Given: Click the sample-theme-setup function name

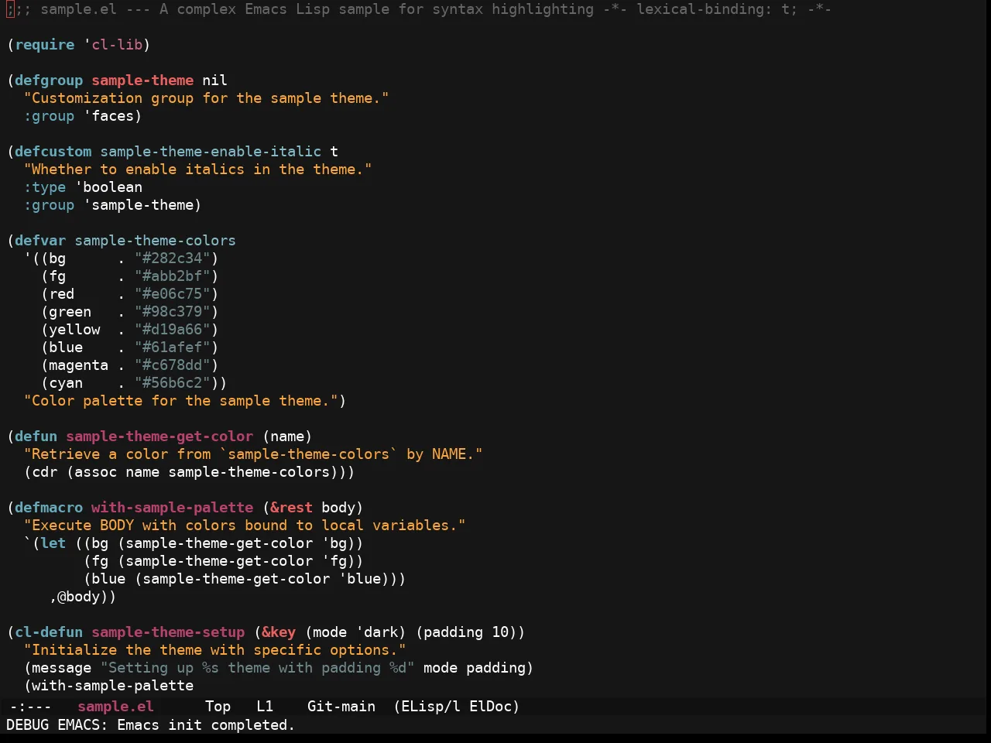Looking at the screenshot, I should tap(168, 632).
